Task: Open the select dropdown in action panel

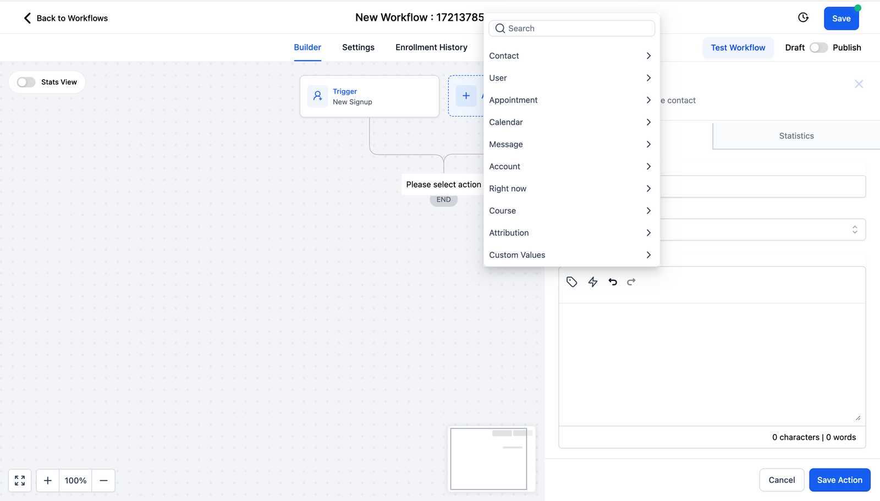Action: pyautogui.click(x=762, y=230)
